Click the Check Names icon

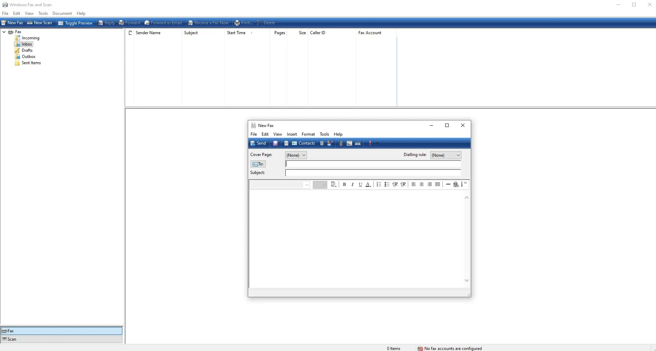(x=330, y=143)
